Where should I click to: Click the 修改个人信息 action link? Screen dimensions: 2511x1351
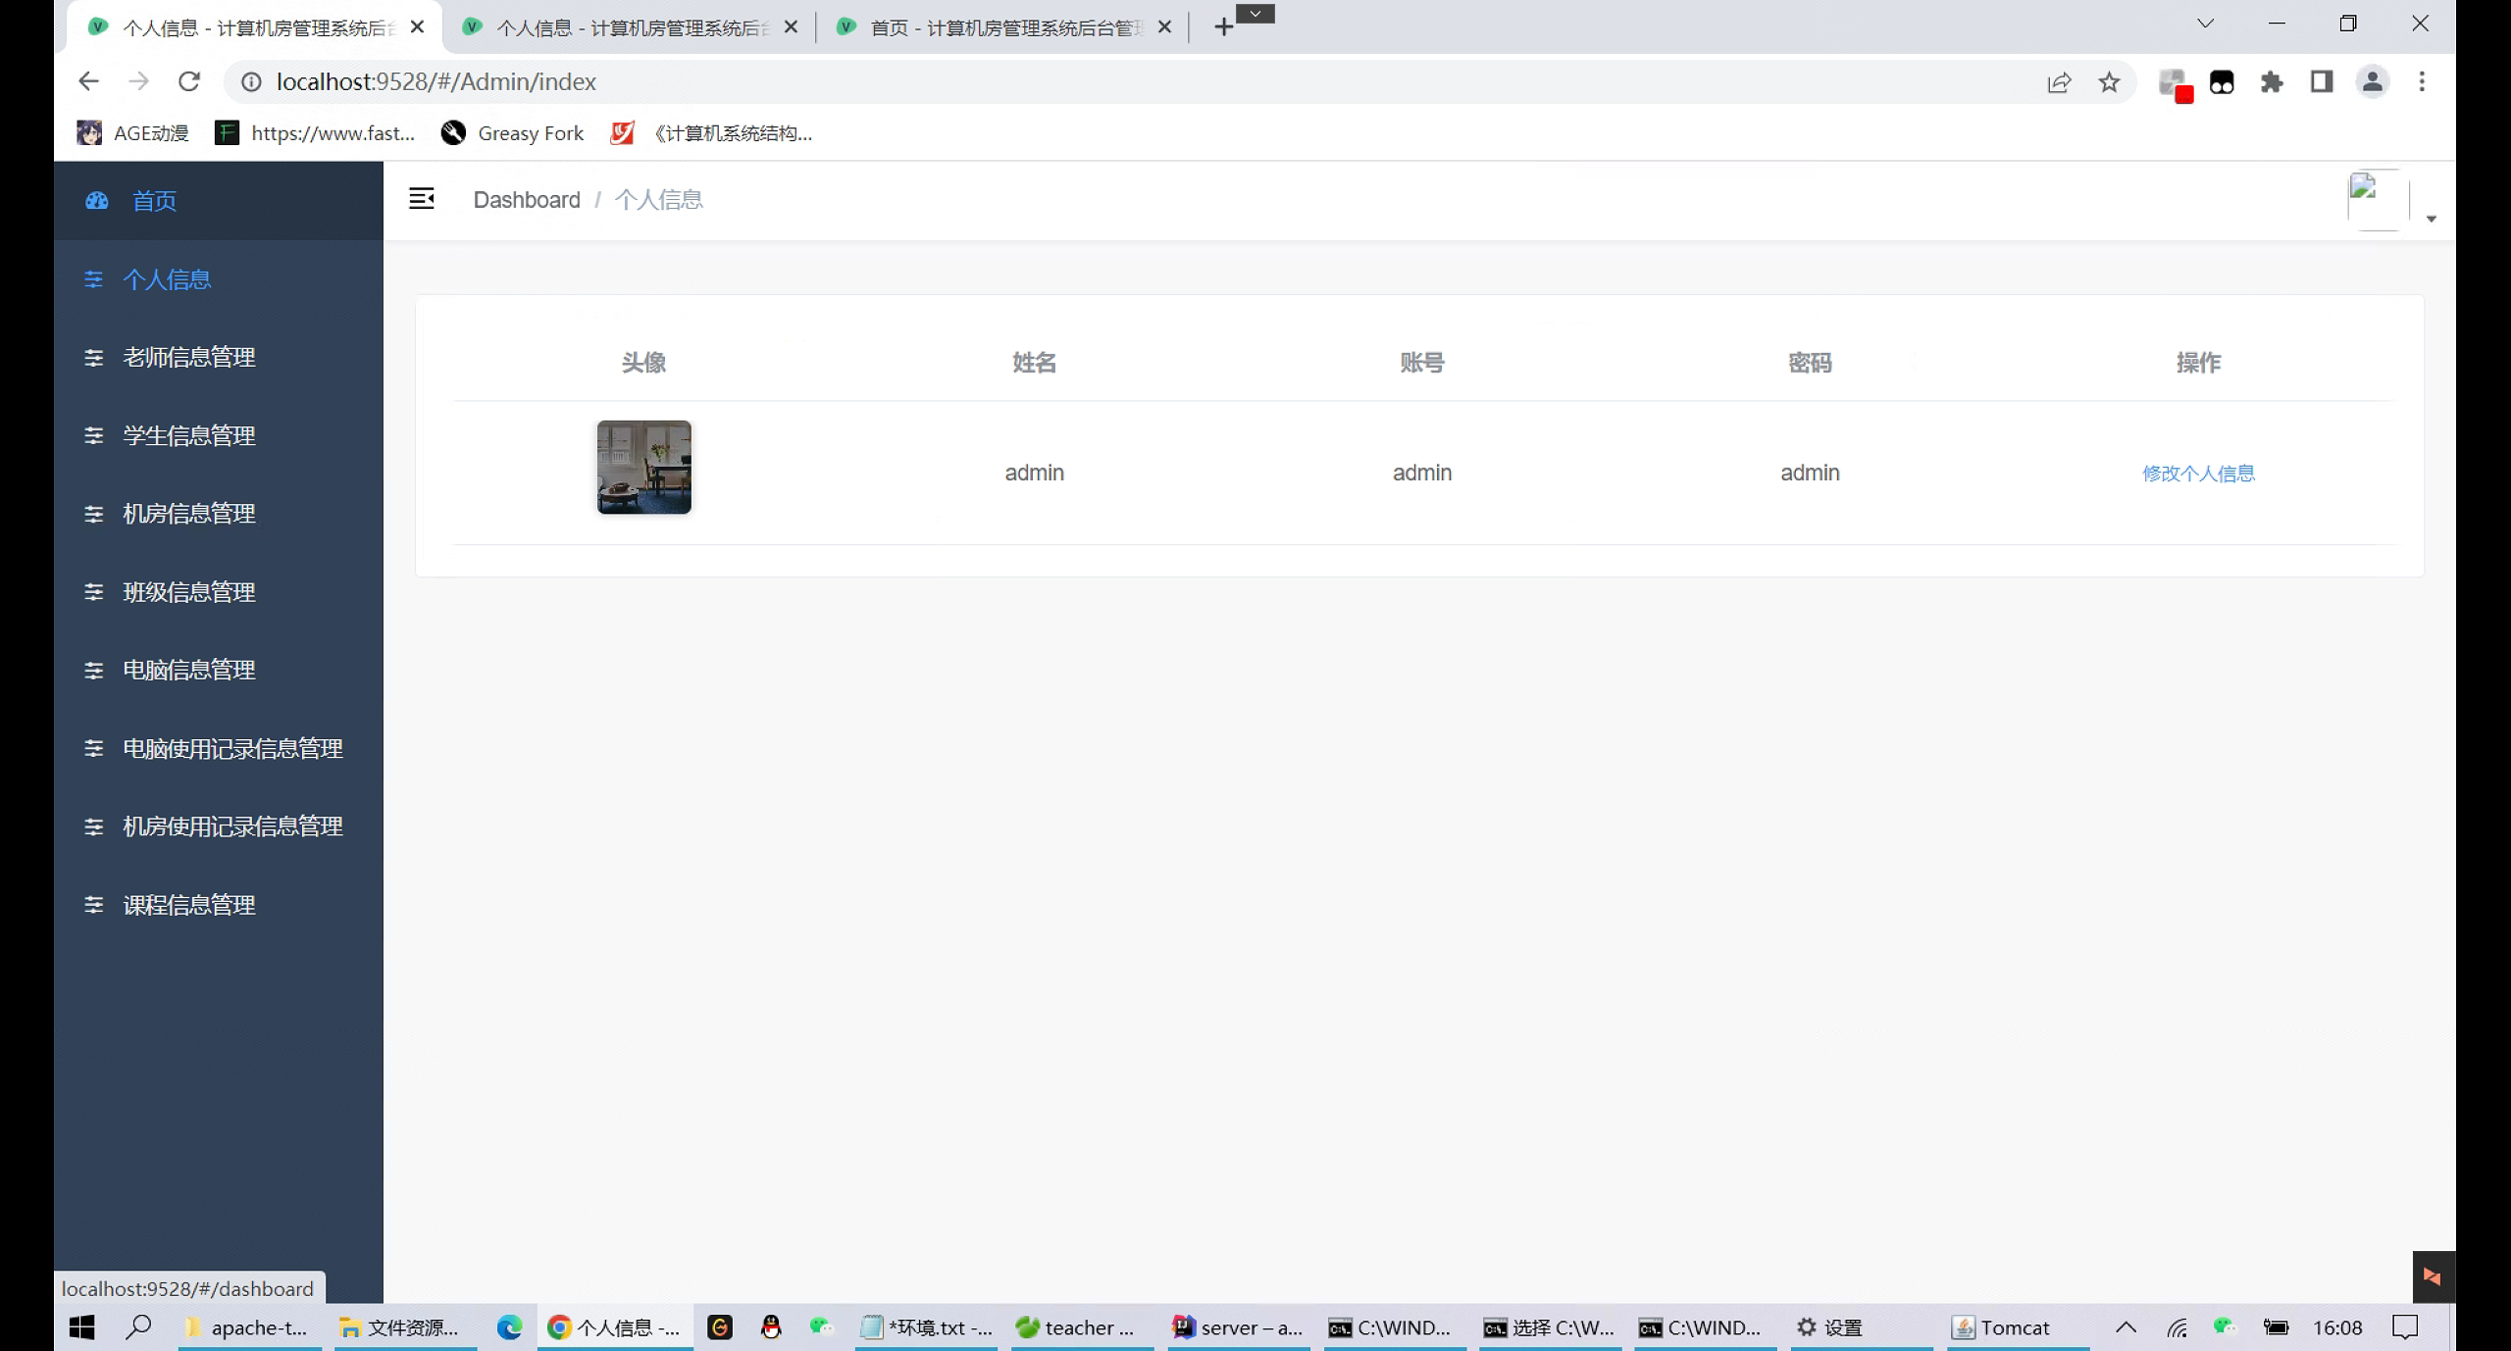click(2198, 473)
